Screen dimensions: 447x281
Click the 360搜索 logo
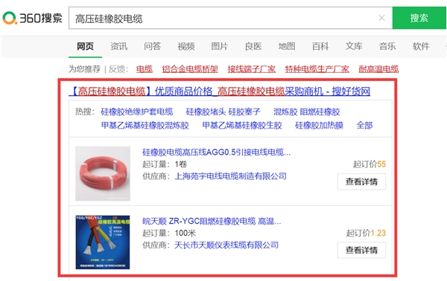coord(32,18)
